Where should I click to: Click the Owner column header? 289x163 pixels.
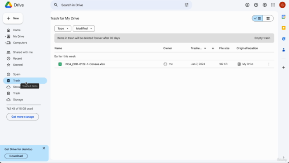pos(168,48)
